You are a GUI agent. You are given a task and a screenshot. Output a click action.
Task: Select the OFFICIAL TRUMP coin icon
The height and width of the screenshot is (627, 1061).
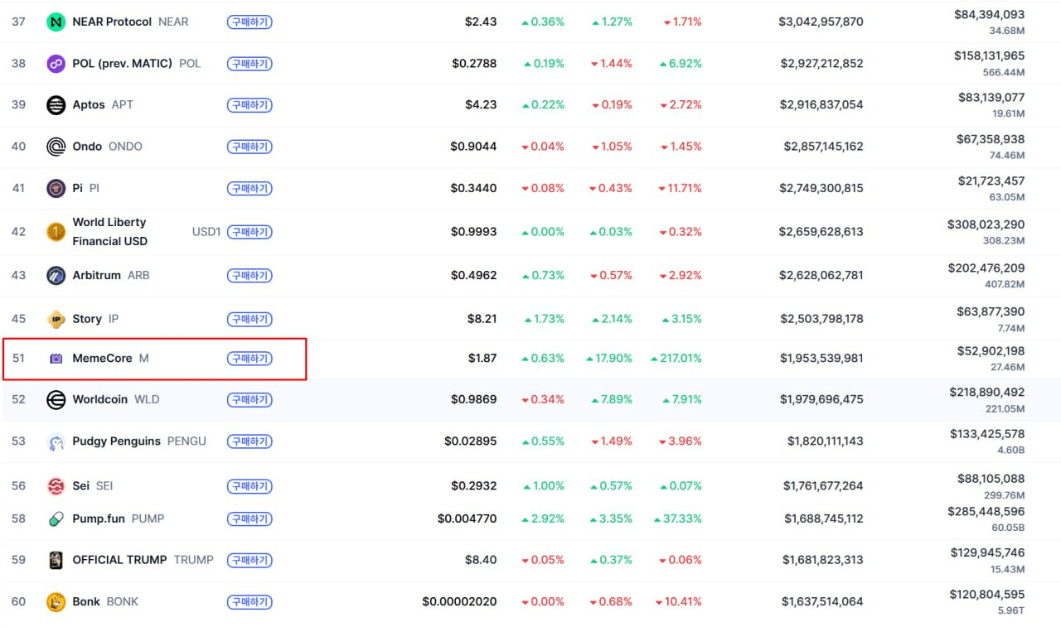click(56, 560)
